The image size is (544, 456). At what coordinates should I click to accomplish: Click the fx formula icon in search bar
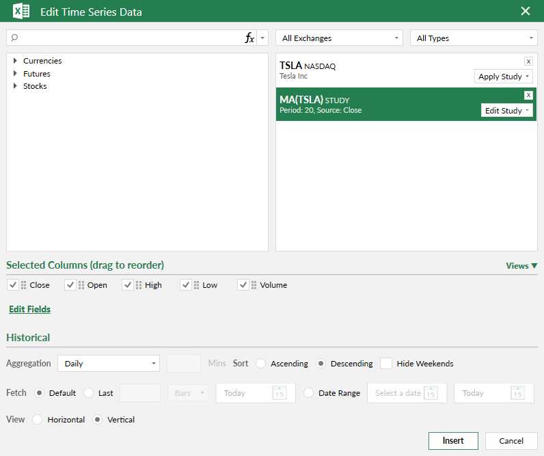pos(249,38)
